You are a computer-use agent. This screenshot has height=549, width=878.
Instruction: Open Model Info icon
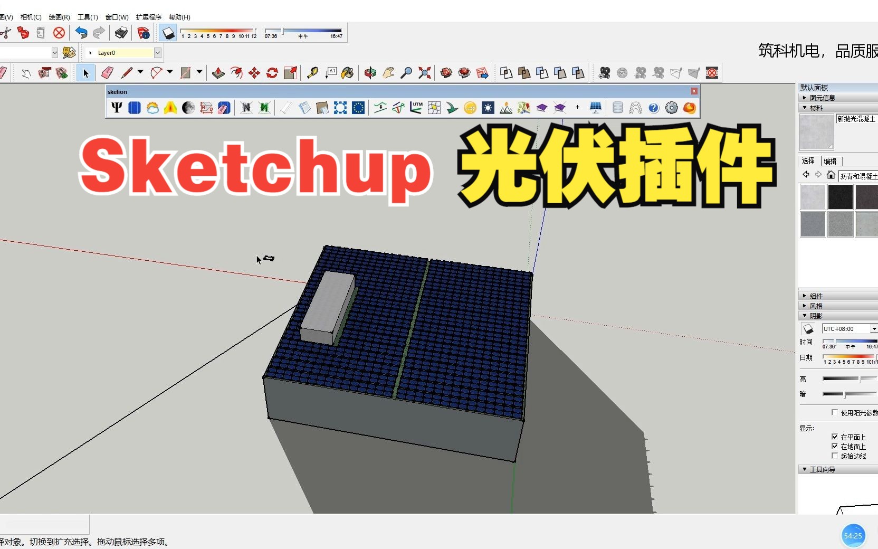(143, 33)
